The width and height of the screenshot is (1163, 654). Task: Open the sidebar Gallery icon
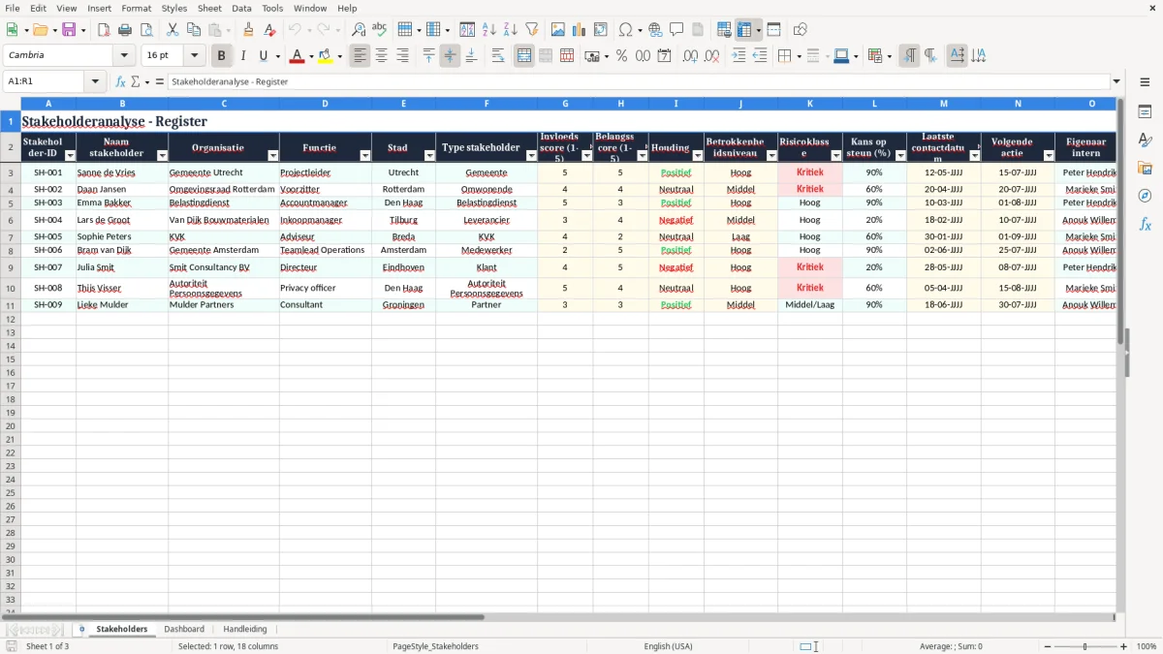click(x=1146, y=168)
